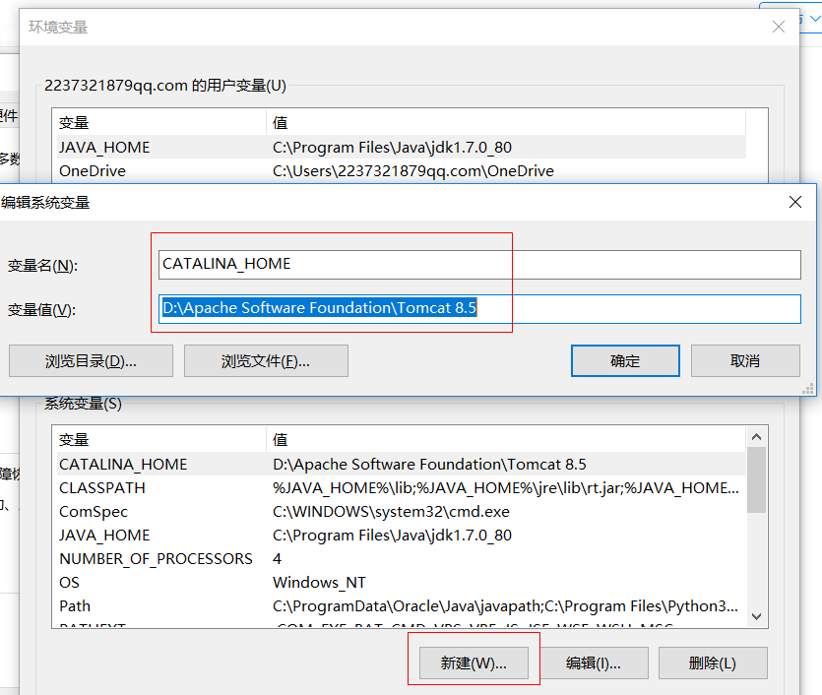The height and width of the screenshot is (695, 822).
Task: Open 浏览目录(D) to browse directories
Action: pyautogui.click(x=90, y=360)
